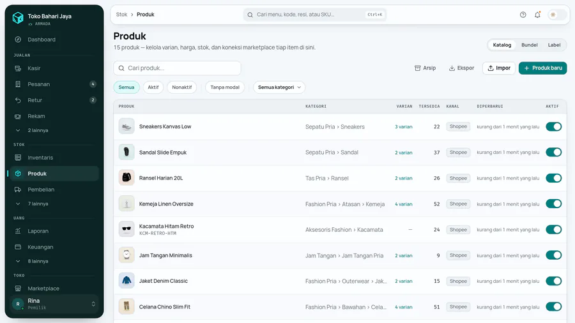The image size is (575, 323).
Task: Click the Produk baru button
Action: [542, 68]
